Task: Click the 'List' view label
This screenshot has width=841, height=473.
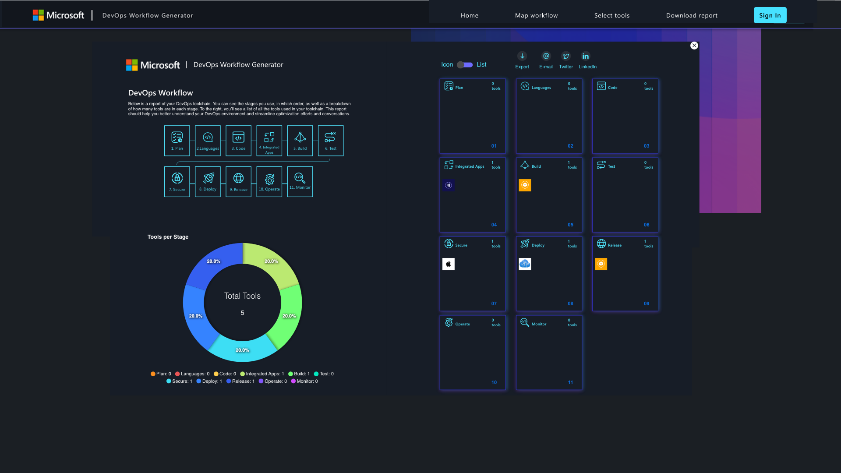Action: [481, 64]
